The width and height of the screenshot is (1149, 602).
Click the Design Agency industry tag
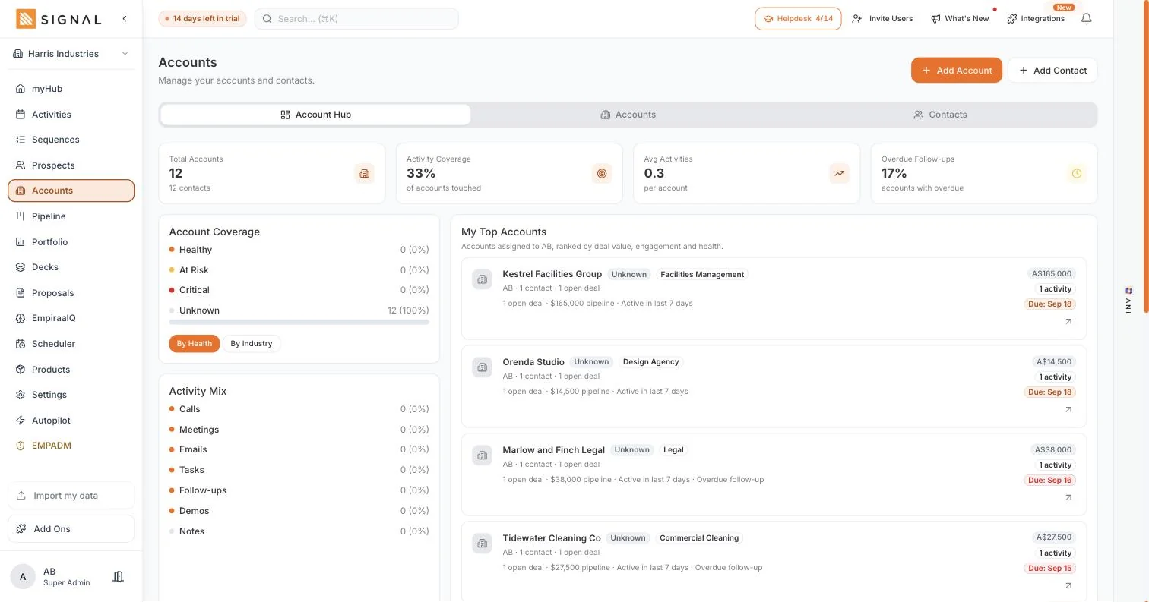(651, 362)
